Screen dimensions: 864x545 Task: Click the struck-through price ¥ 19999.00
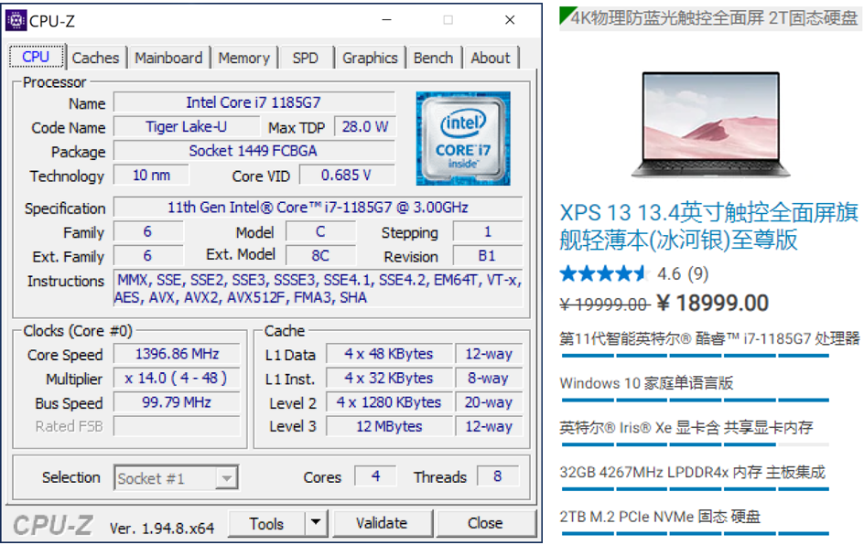605,305
